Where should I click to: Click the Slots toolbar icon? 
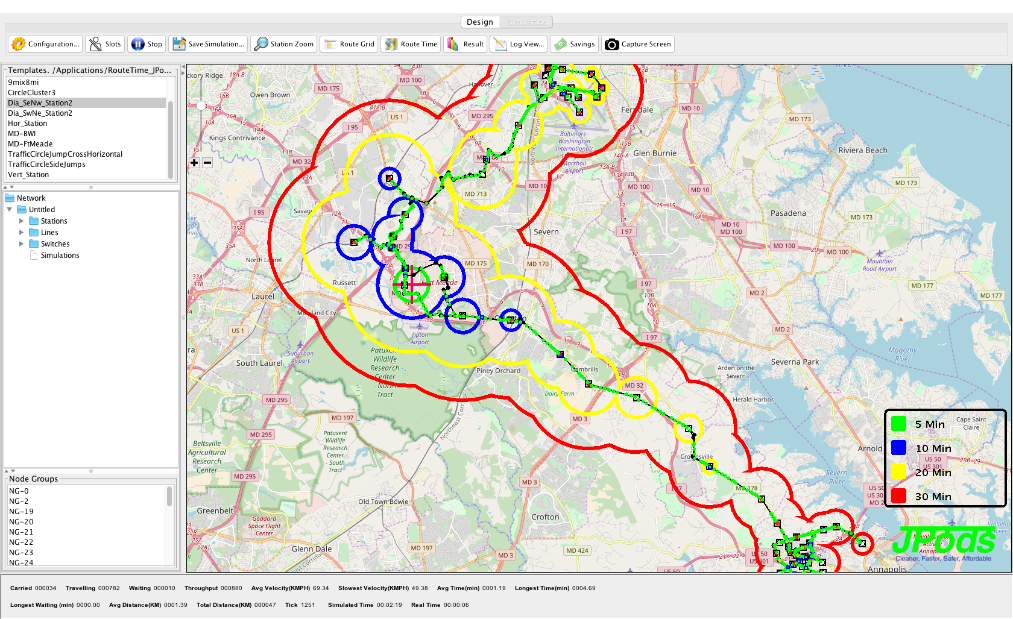click(105, 44)
